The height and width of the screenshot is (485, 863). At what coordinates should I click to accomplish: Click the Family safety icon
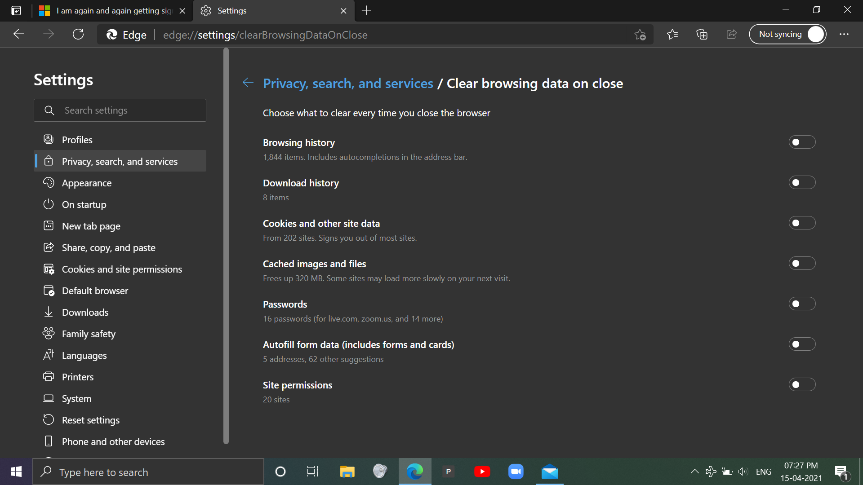(49, 333)
